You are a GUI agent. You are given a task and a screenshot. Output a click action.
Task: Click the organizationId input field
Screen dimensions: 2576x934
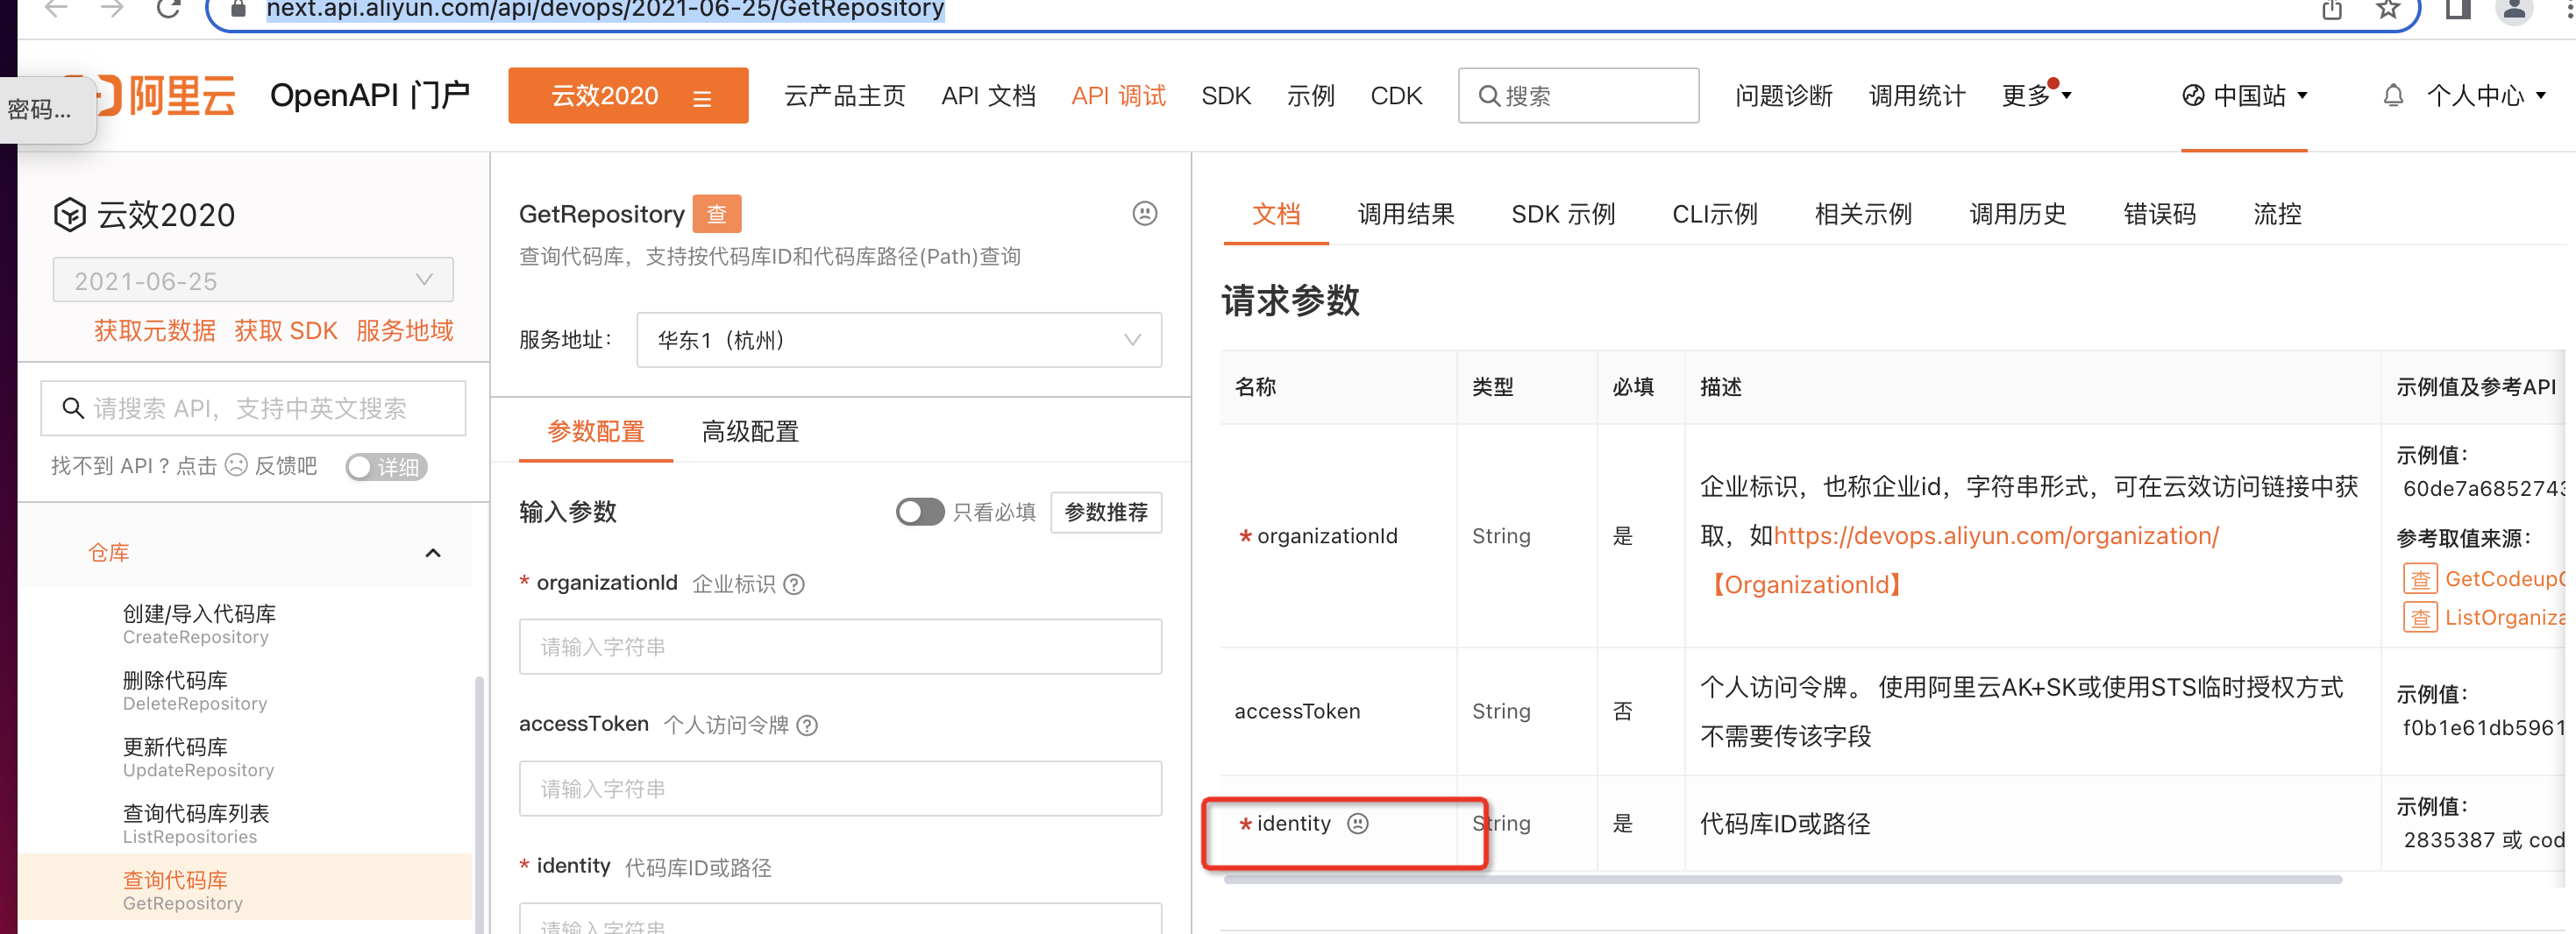(840, 647)
